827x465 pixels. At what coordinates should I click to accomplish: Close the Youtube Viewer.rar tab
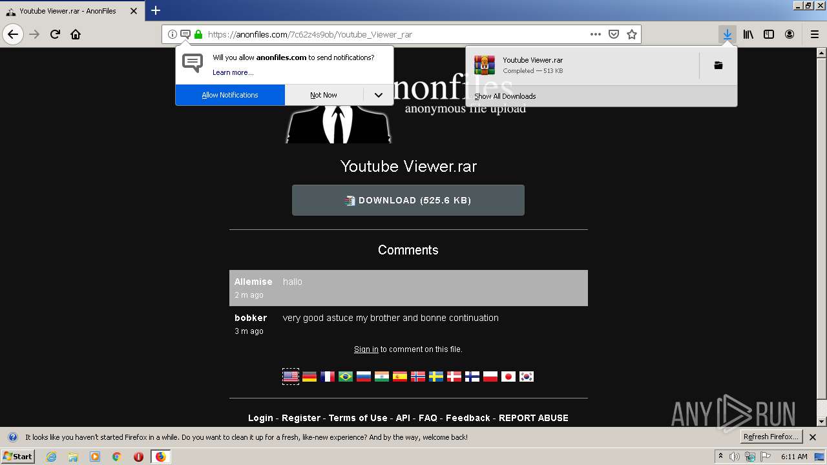pos(134,11)
